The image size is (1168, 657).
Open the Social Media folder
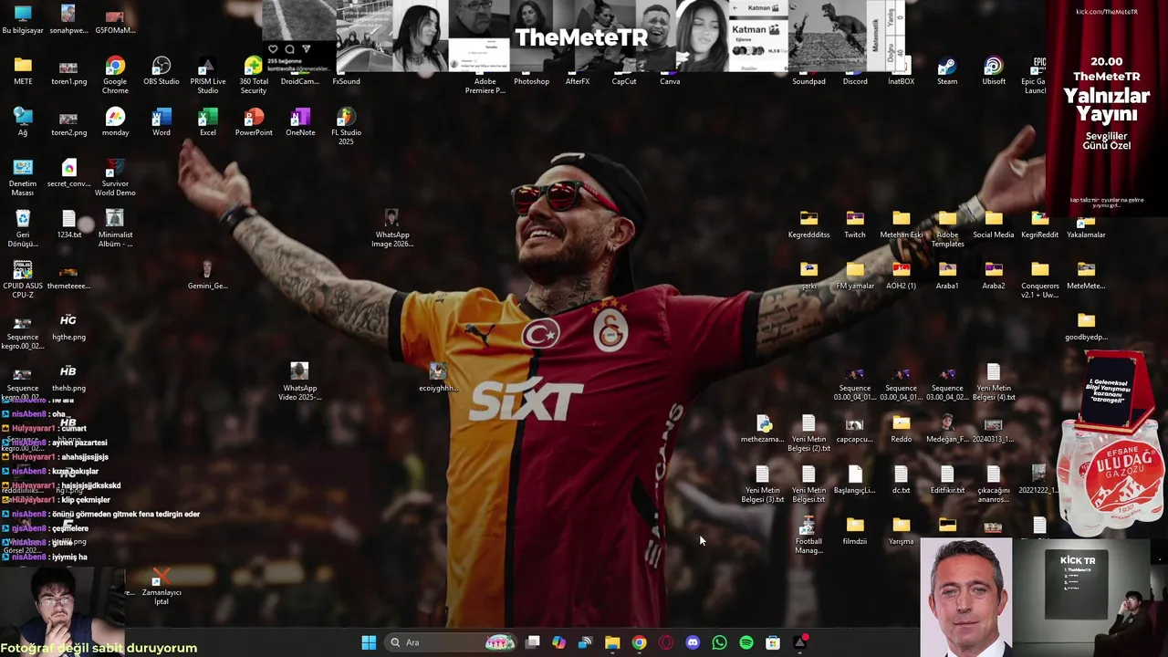coord(994,224)
